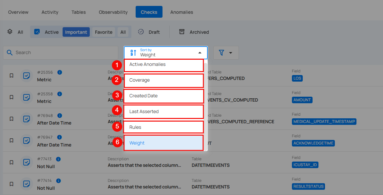Click description of check #77414
This screenshot has height=195, width=383.
pyautogui.click(x=144, y=187)
